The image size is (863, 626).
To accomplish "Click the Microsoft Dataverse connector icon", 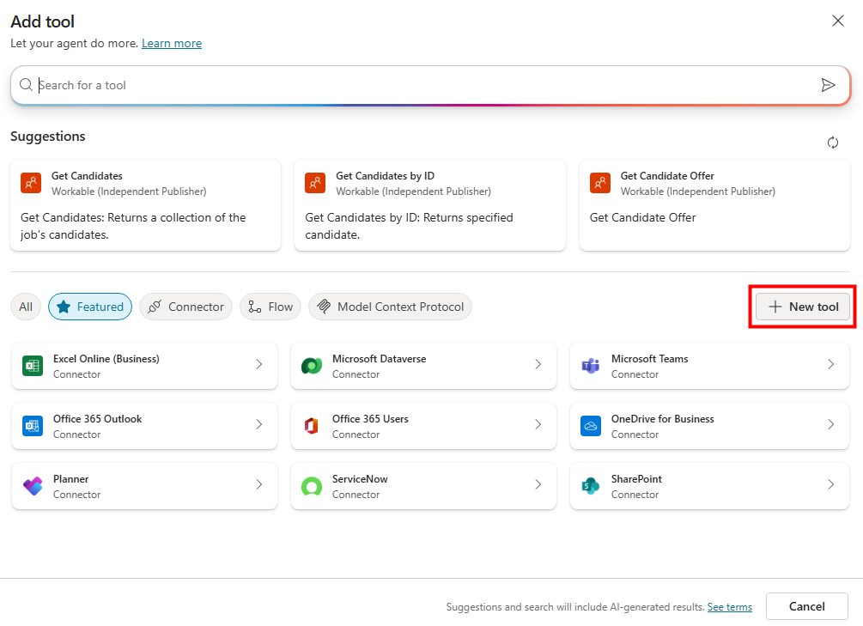I will coord(312,366).
